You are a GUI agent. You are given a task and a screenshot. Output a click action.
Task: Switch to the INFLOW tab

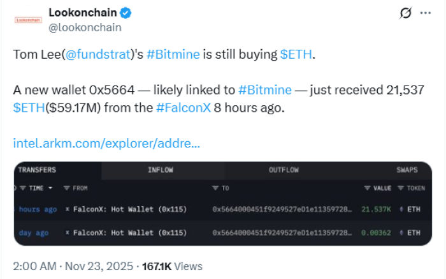[160, 170]
